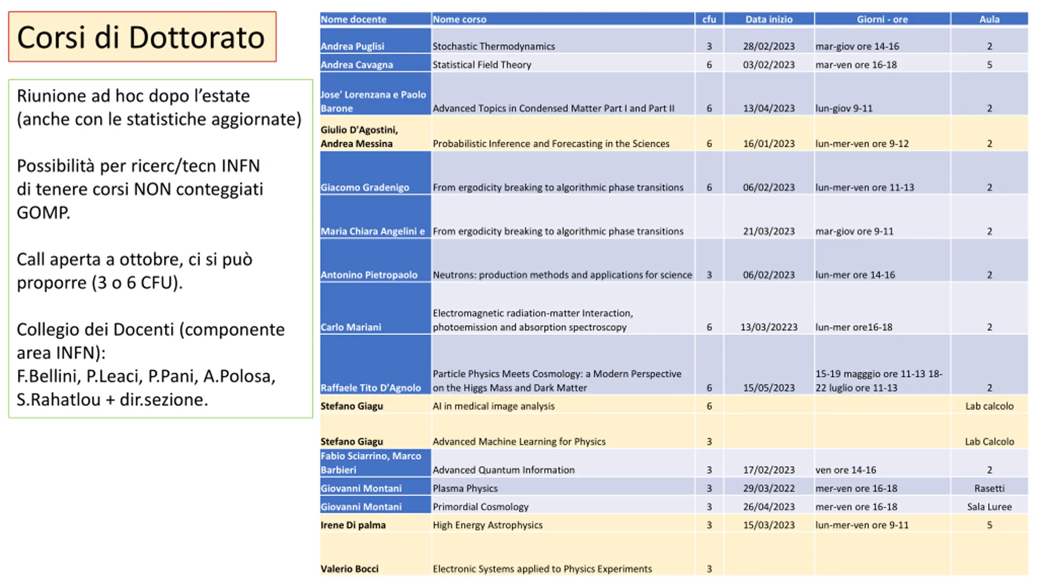Screen dimensions: 1038x584
Task: Click the 'High Energy Astrophysics' course cell
Action: click(x=487, y=525)
